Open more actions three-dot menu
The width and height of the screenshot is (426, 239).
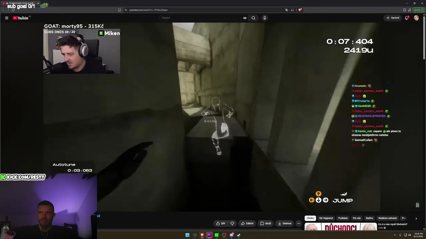tap(299, 223)
